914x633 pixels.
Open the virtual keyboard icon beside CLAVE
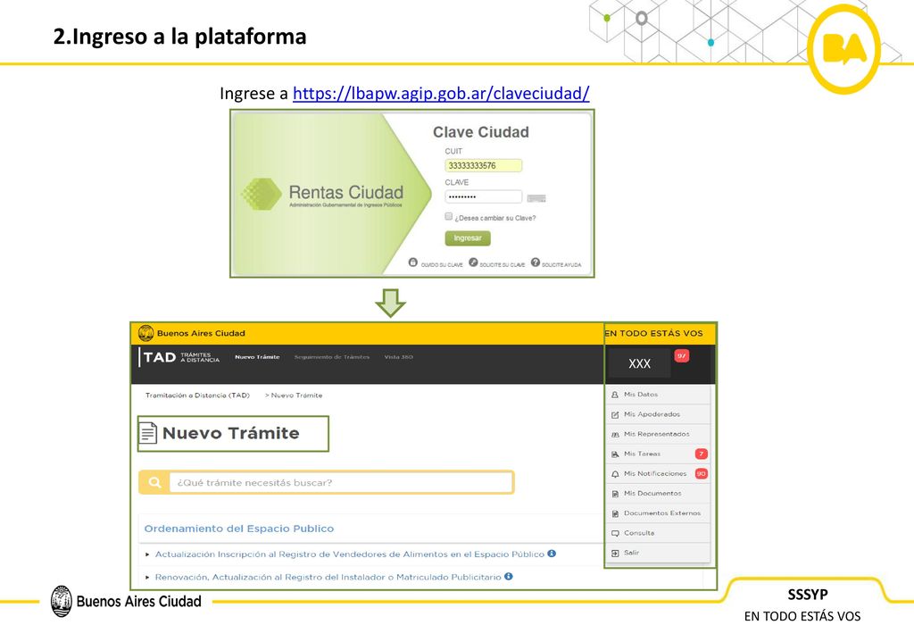[536, 198]
